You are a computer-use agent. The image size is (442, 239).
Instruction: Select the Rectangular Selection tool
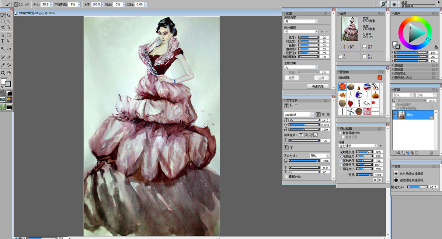(3, 21)
